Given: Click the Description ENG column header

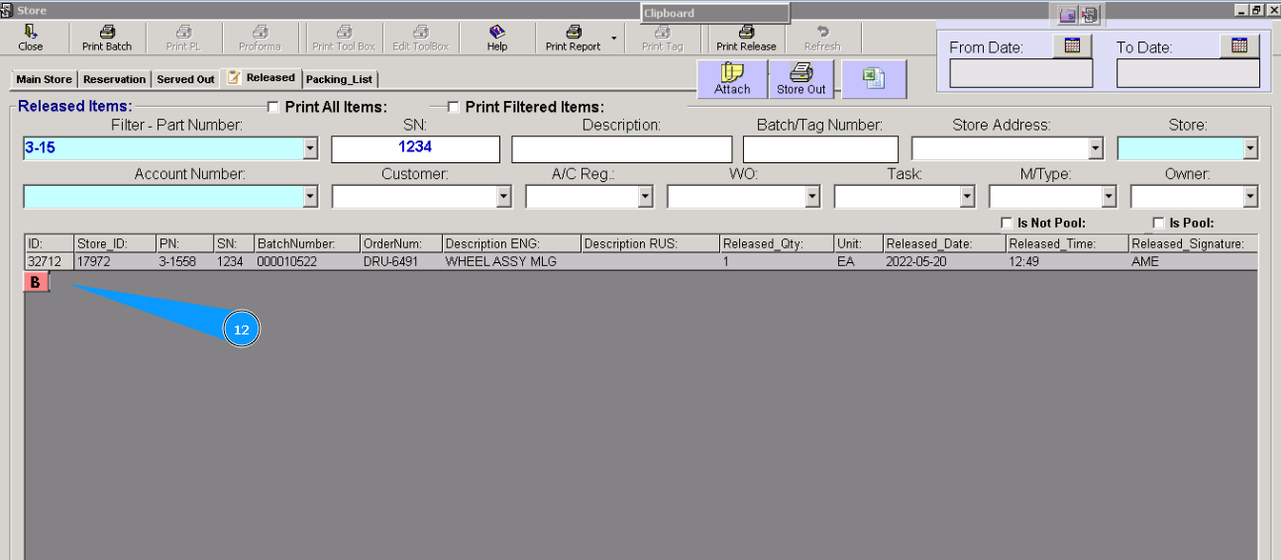Looking at the screenshot, I should click(x=511, y=244).
